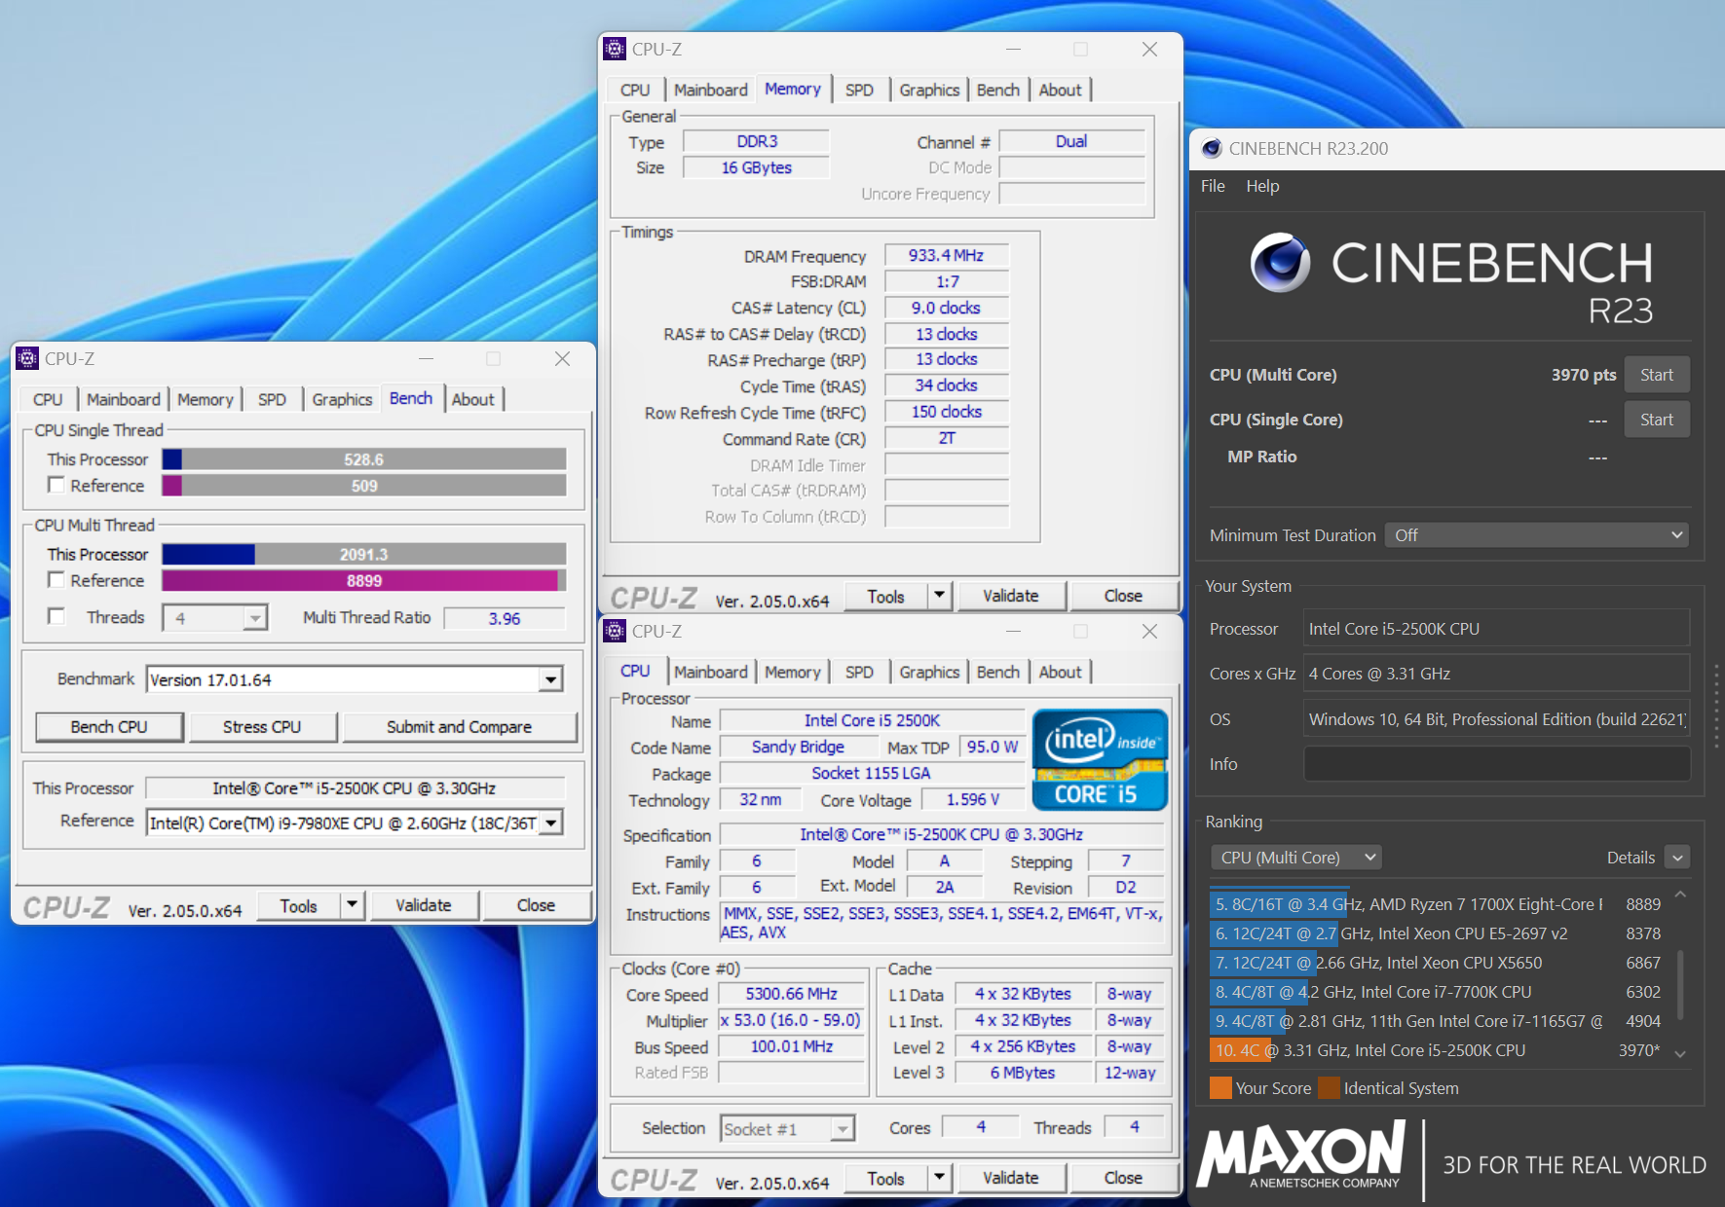The width and height of the screenshot is (1725, 1207).
Task: Click the Stress CPU button
Action: [x=262, y=726]
